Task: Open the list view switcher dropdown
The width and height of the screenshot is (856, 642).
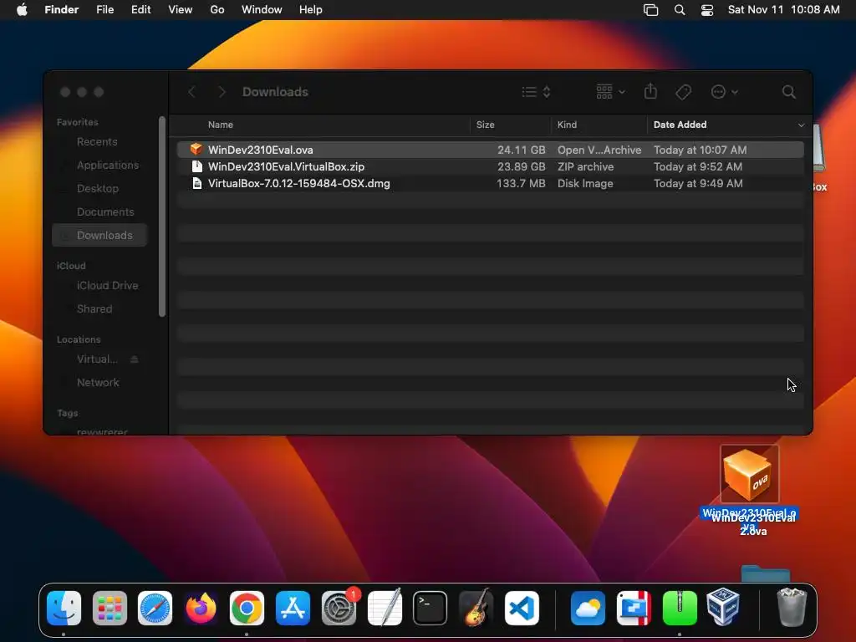Action: pos(536,92)
